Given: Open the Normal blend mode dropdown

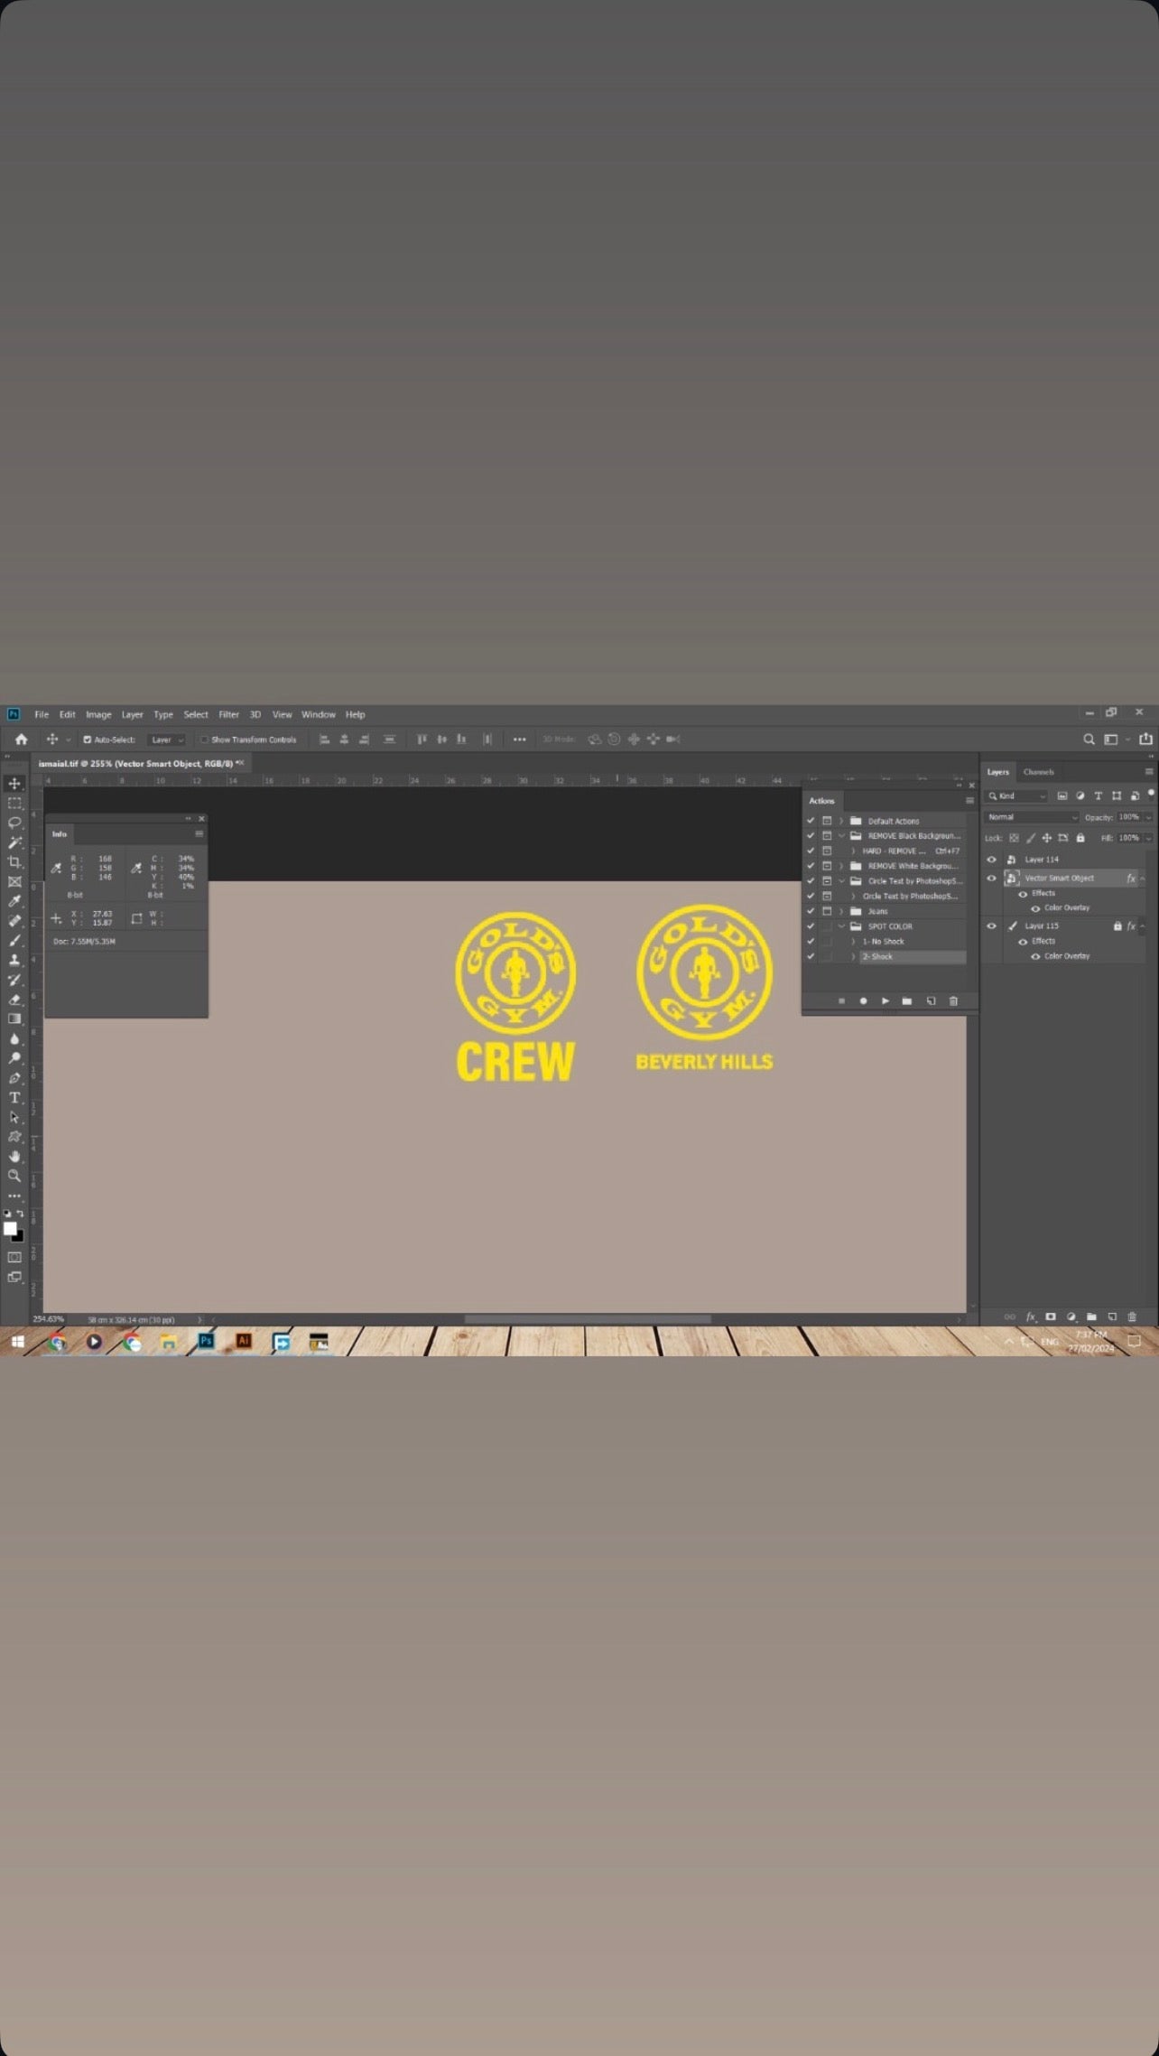Looking at the screenshot, I should point(1032,817).
